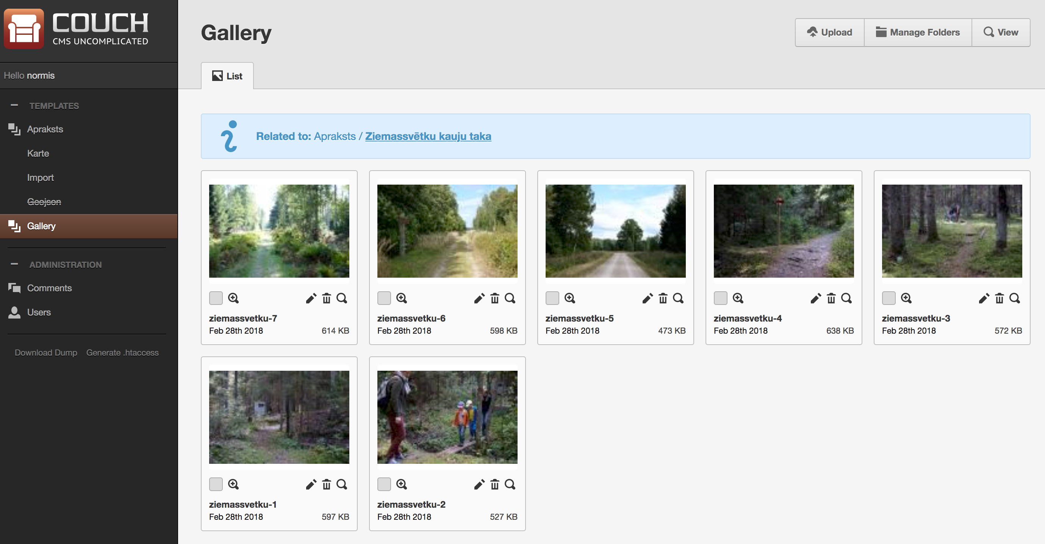The width and height of the screenshot is (1045, 544).
Task: Open the ziemassvetku-2 hikers thumbnail
Action: [447, 417]
